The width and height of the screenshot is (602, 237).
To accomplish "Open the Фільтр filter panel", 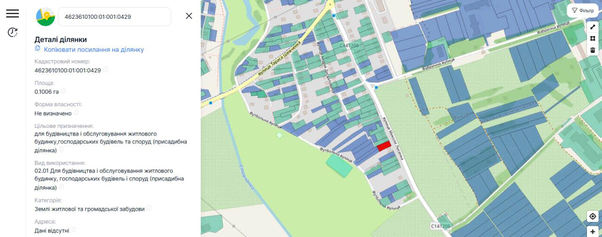I will 582,10.
